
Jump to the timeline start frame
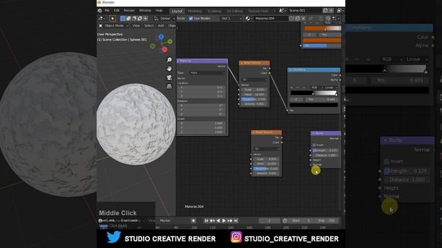coord(206,220)
